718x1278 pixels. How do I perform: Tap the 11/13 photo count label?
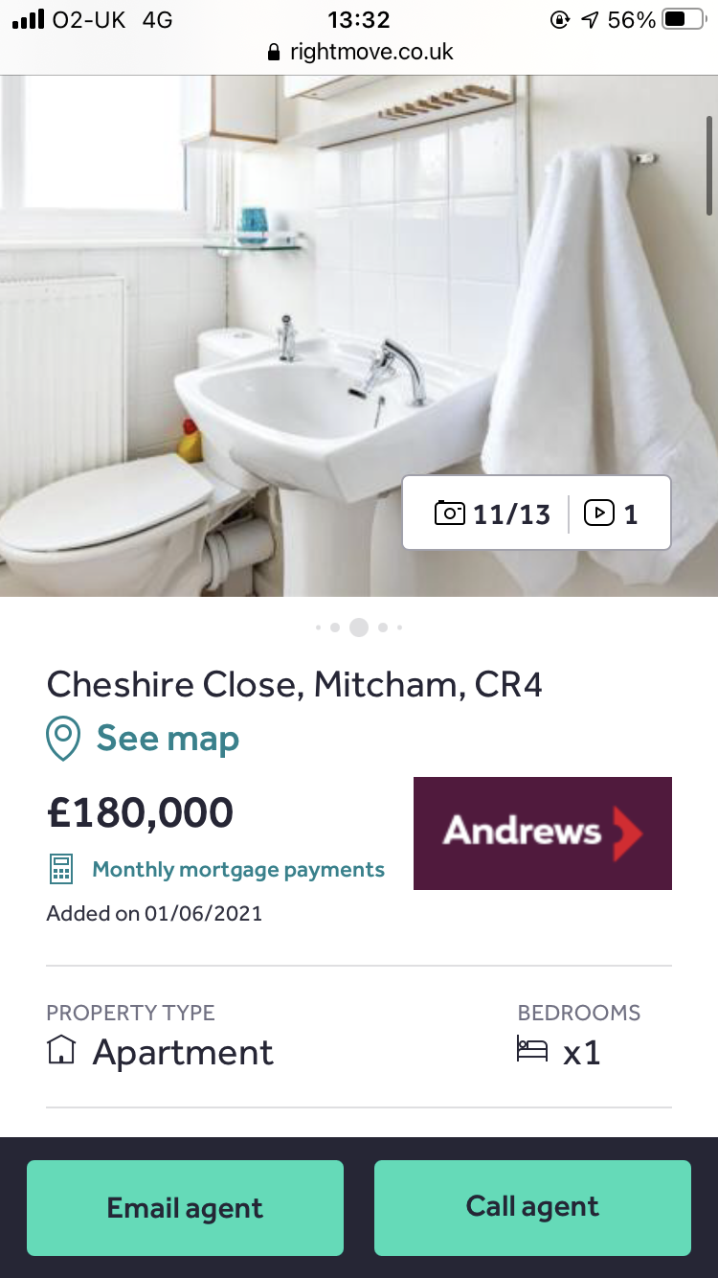512,514
